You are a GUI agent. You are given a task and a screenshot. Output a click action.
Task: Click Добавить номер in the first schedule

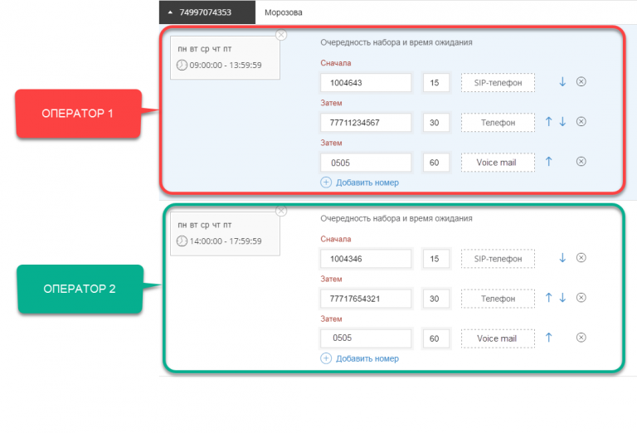(x=367, y=182)
